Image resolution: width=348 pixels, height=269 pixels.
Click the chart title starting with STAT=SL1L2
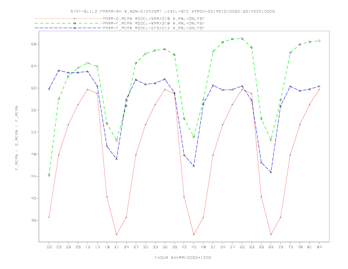click(172, 11)
